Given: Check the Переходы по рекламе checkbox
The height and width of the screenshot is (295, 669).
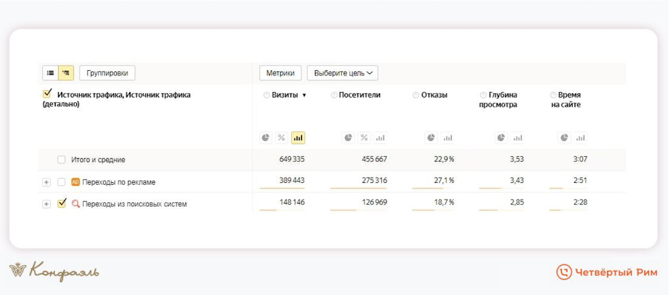Looking at the screenshot, I should pyautogui.click(x=62, y=182).
